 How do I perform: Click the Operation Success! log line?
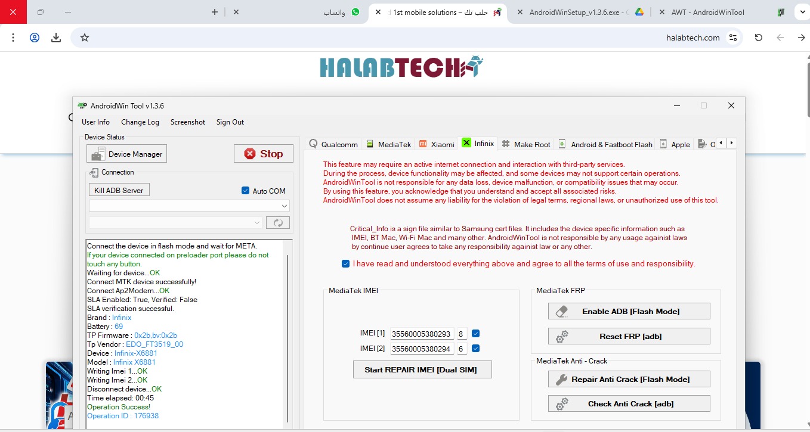click(119, 407)
